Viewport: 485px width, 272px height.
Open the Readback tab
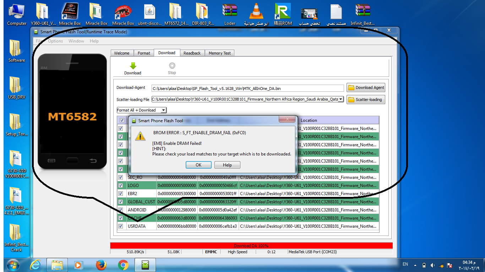coord(192,53)
